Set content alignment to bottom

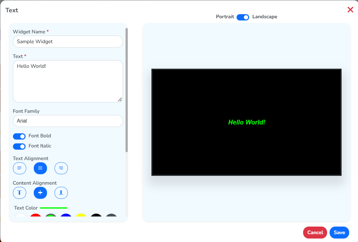[61, 193]
